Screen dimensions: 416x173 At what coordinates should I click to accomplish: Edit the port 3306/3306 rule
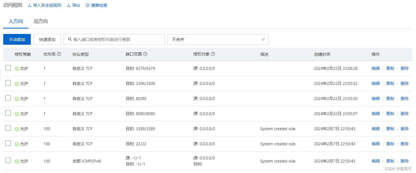(x=376, y=84)
